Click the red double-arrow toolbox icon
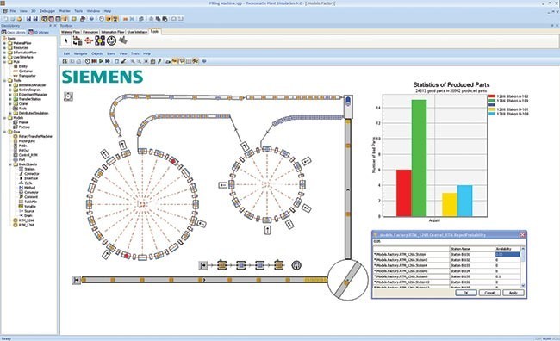The width and height of the screenshot is (560, 341). 89,40
